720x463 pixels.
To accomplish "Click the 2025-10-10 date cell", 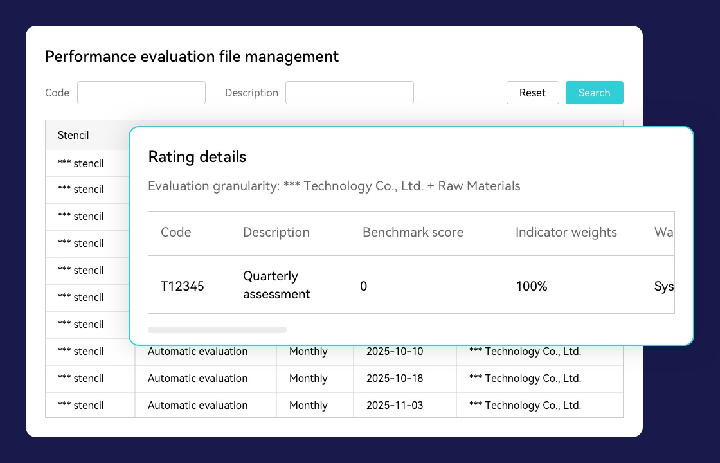I will coord(395,352).
